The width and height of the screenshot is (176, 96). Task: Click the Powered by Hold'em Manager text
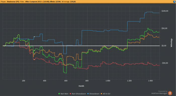point(159,92)
